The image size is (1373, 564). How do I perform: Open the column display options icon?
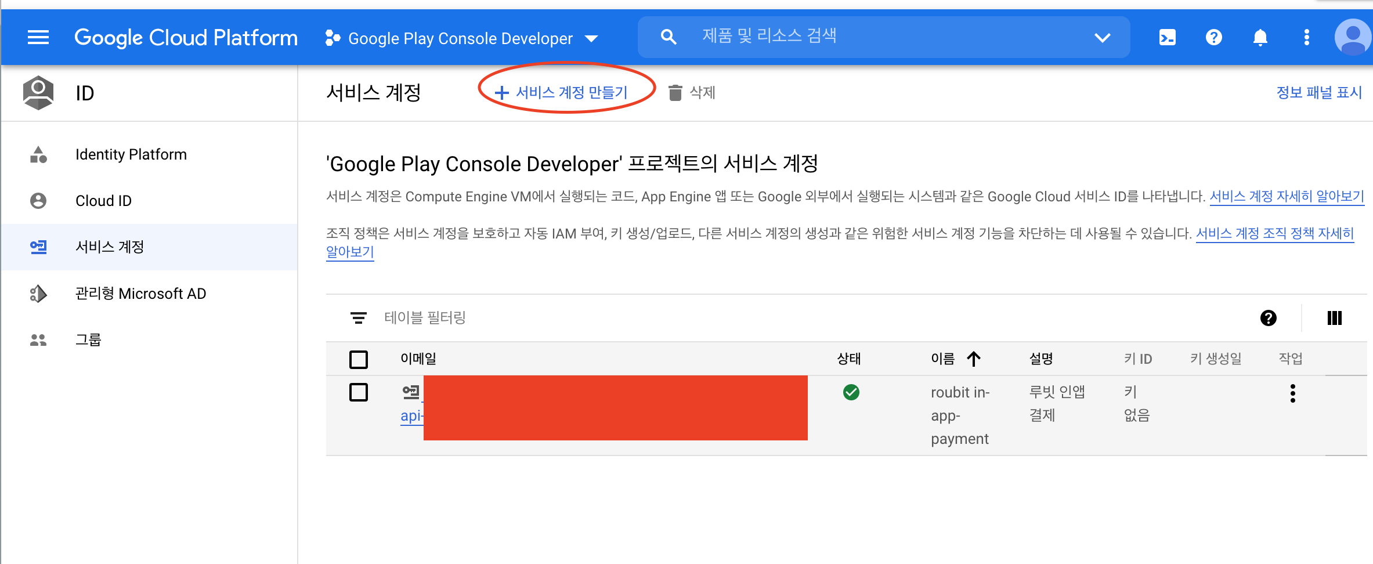point(1334,317)
